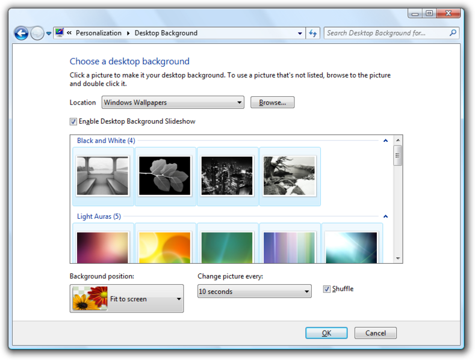Viewport: 475px width, 360px height.
Task: Select Desktop Background breadcrumb
Action: point(166,33)
